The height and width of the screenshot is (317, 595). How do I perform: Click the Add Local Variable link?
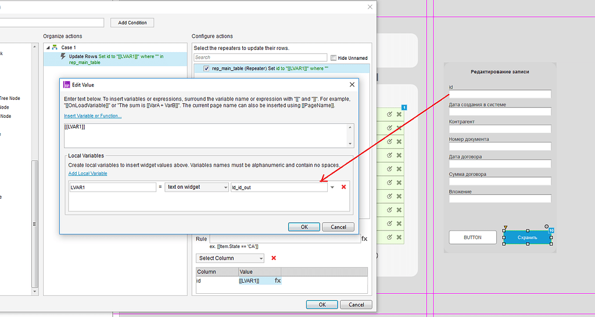(88, 173)
